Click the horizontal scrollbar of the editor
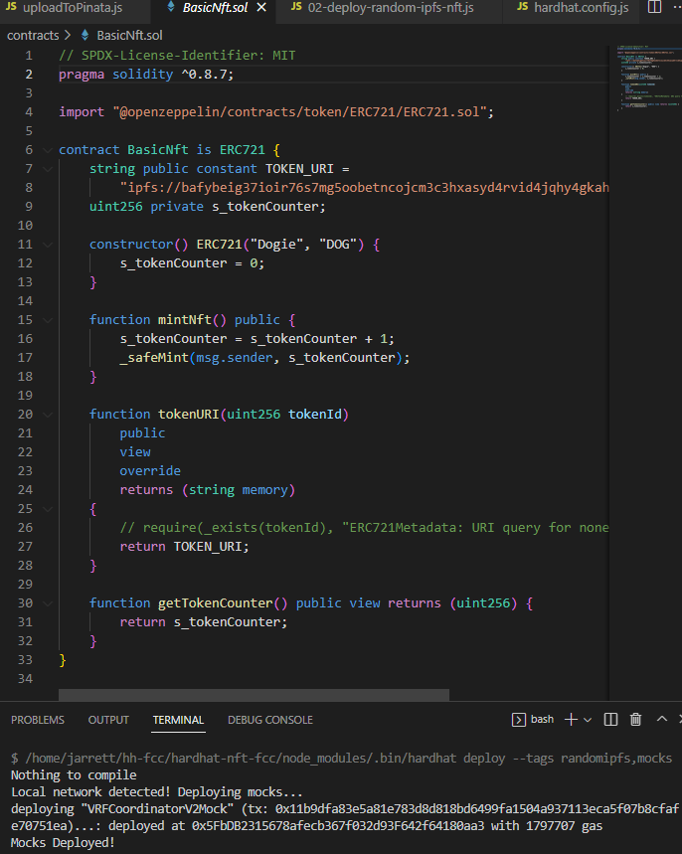This screenshot has height=854, width=682. click(254, 694)
